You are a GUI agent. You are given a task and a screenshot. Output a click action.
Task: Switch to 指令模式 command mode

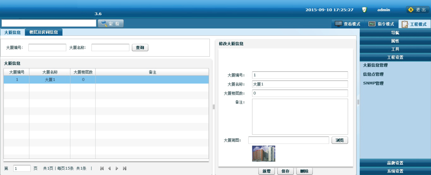click(x=381, y=24)
